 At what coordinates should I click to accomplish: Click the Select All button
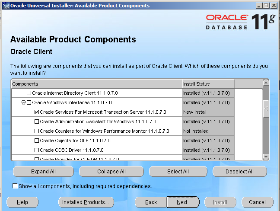click(178, 172)
